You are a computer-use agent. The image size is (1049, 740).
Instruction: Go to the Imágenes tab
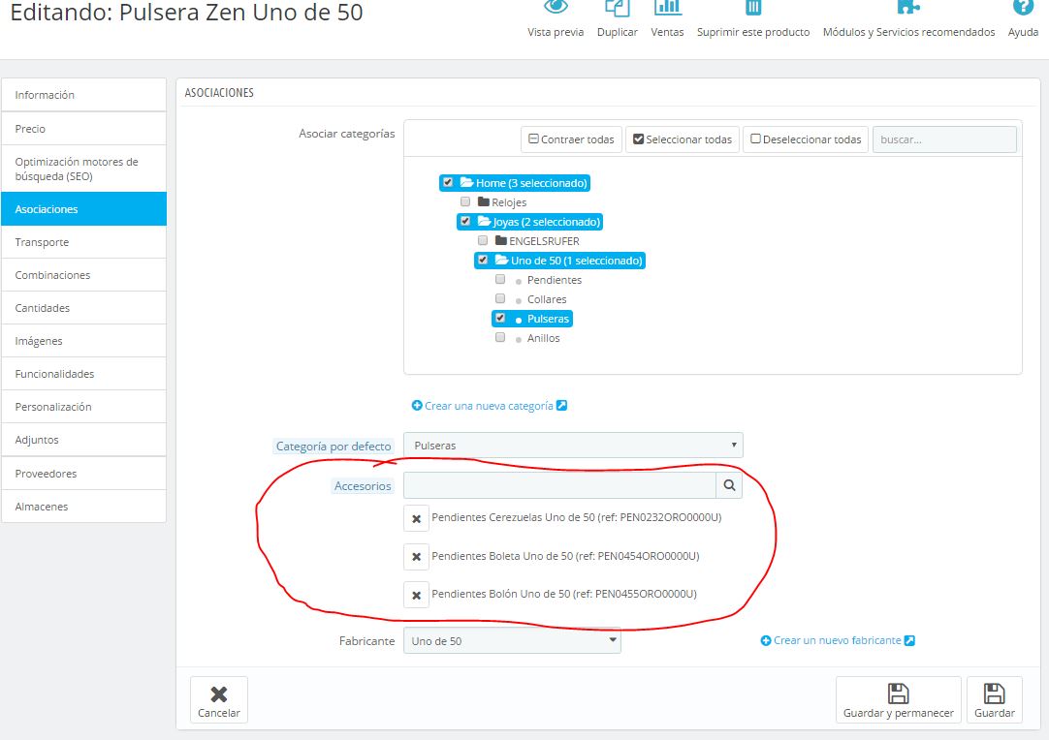click(83, 341)
